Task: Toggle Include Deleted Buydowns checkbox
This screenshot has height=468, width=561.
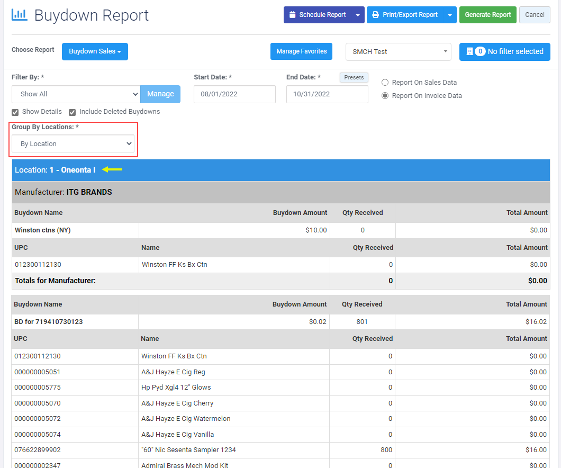Action: tap(73, 112)
